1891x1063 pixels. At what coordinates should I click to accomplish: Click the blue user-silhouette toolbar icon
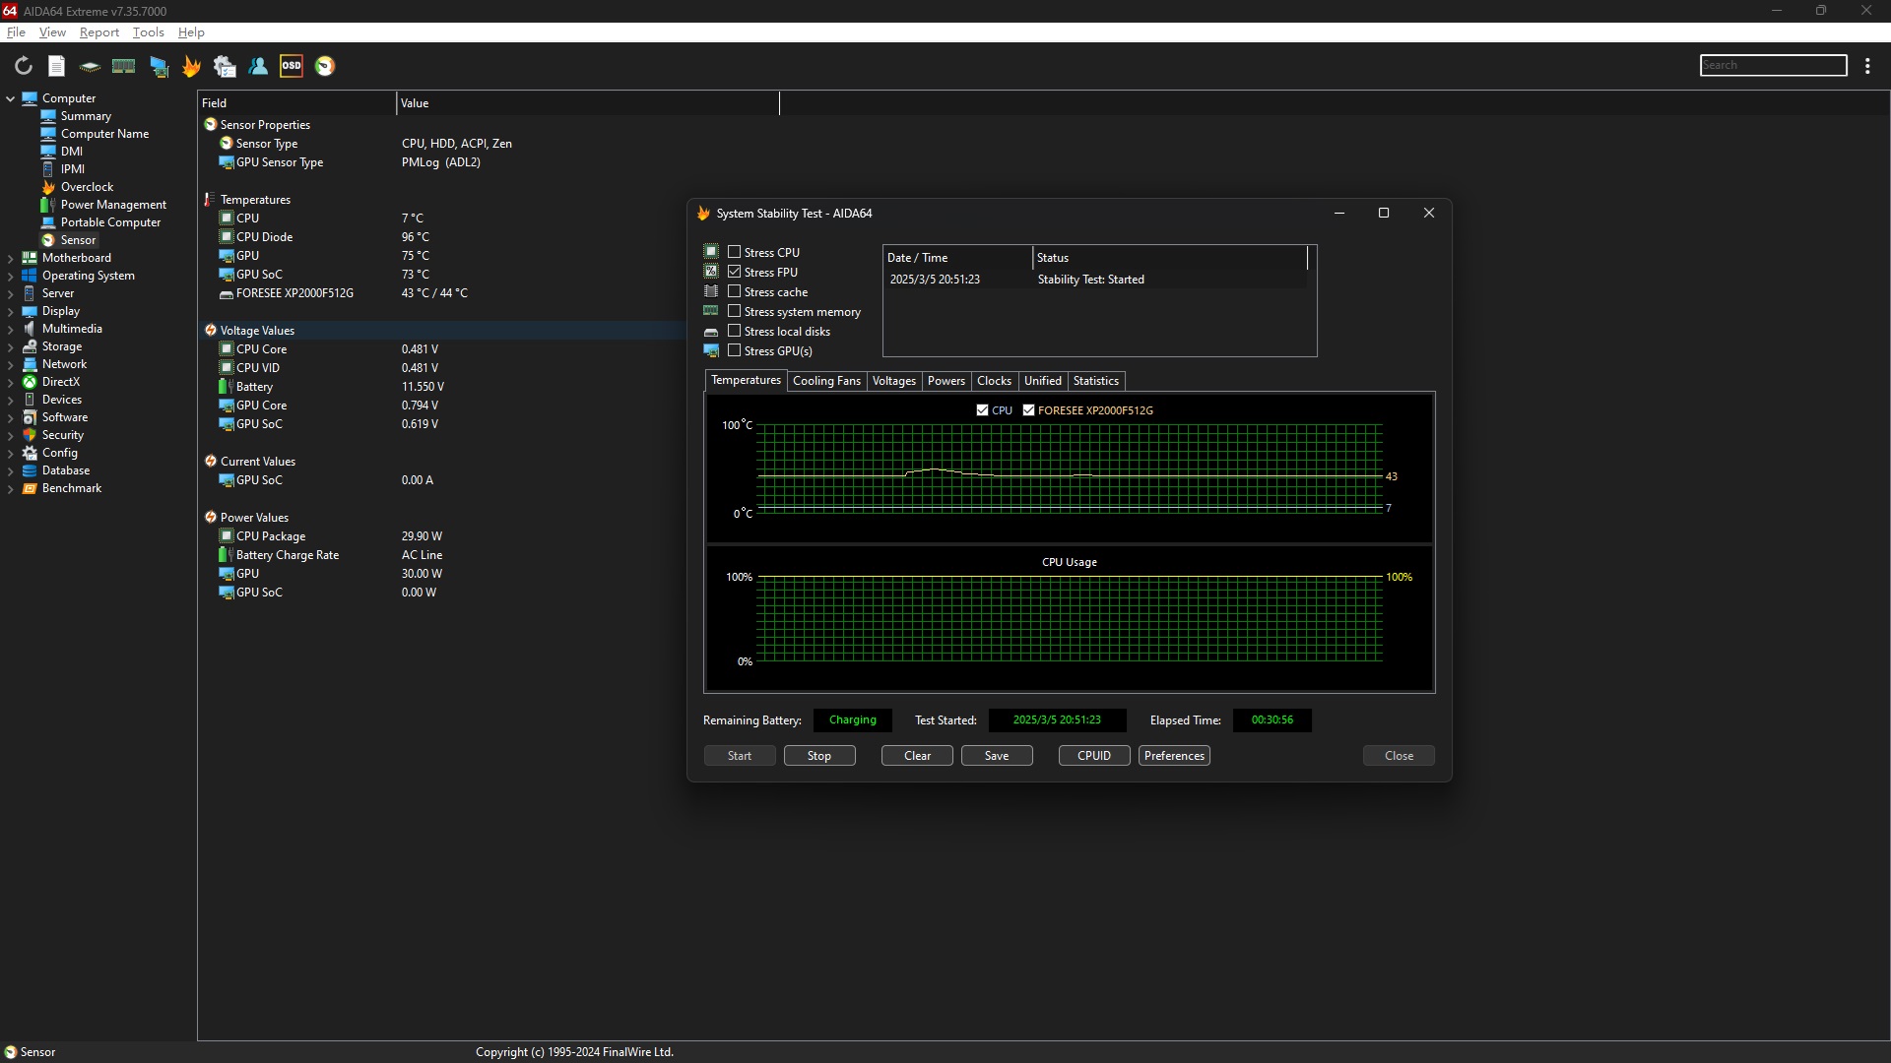pyautogui.click(x=258, y=66)
